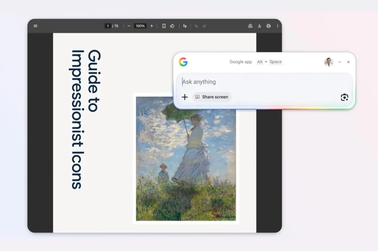The width and height of the screenshot is (378, 251).
Task: Save the PDF to Google Drive
Action: tap(251, 26)
